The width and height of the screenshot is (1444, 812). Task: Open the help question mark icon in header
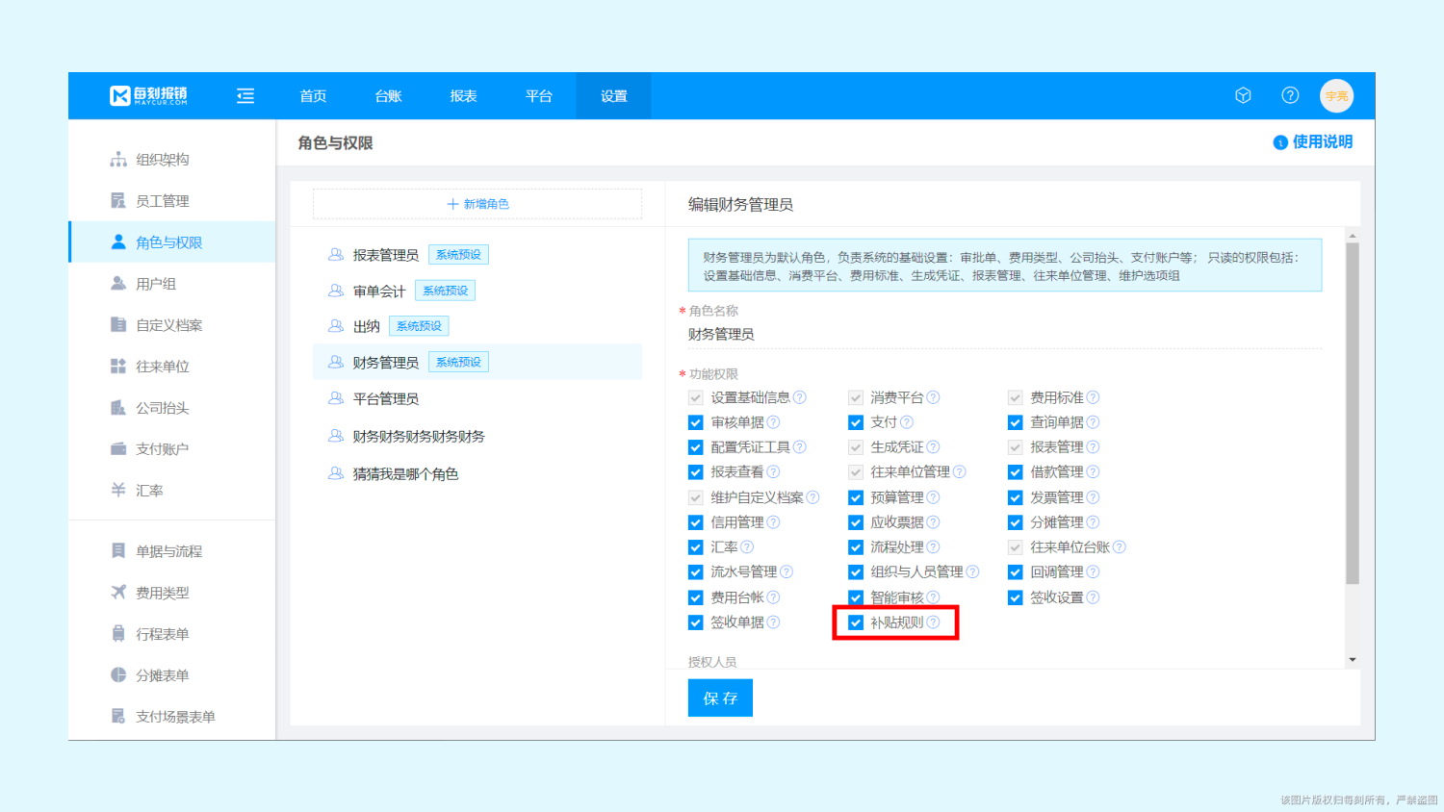click(1290, 95)
